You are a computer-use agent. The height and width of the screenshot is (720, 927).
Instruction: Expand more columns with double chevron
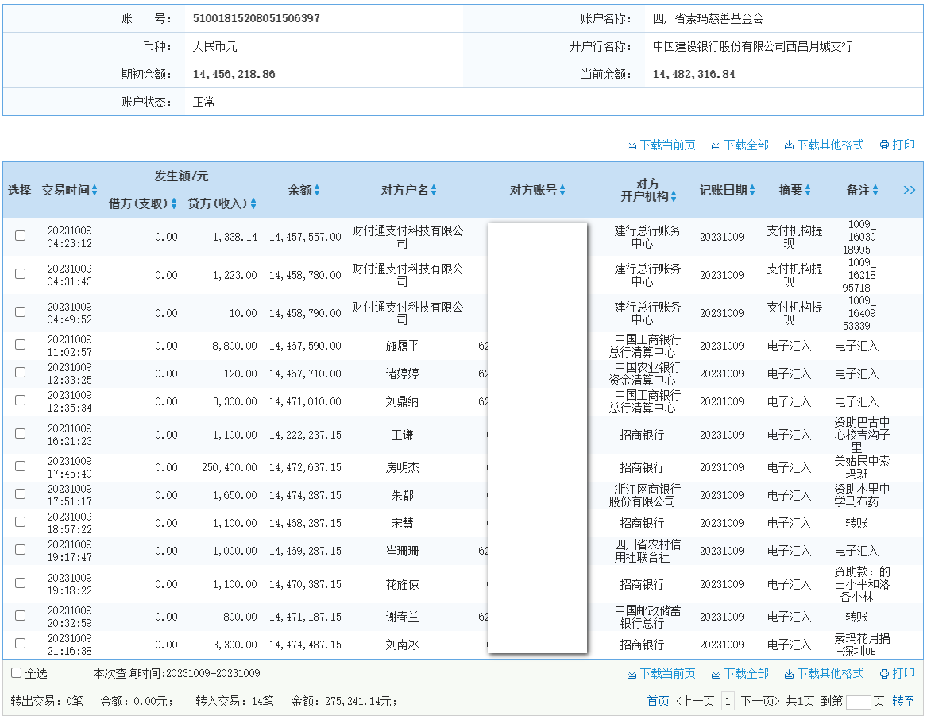click(910, 190)
